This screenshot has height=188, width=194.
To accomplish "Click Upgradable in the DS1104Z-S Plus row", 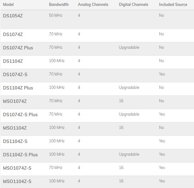I will click(129, 154).
